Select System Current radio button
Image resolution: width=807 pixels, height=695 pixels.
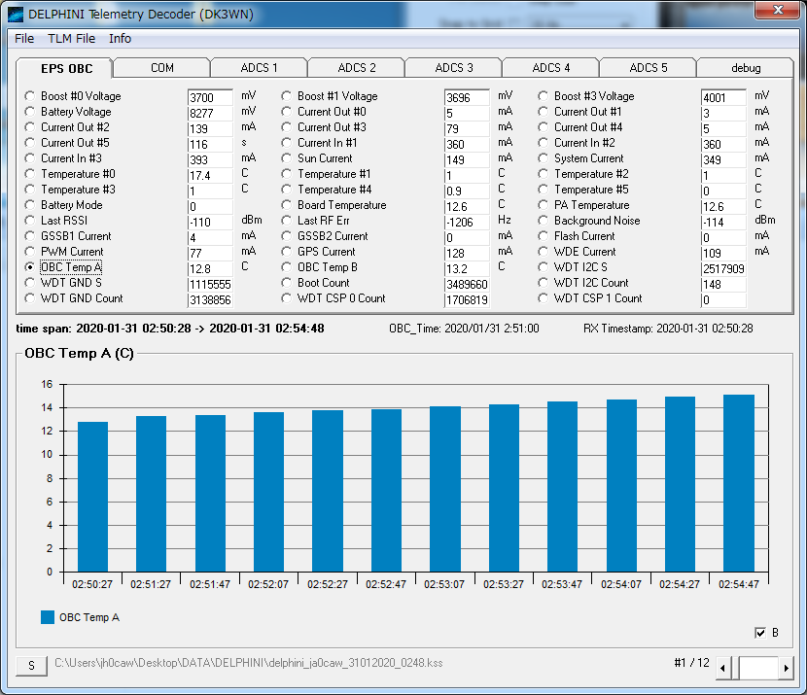point(543,157)
